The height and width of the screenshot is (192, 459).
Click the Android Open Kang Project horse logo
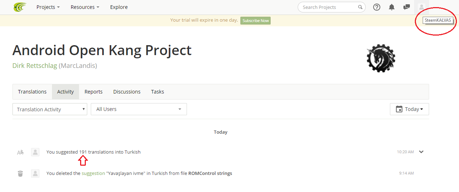click(381, 58)
